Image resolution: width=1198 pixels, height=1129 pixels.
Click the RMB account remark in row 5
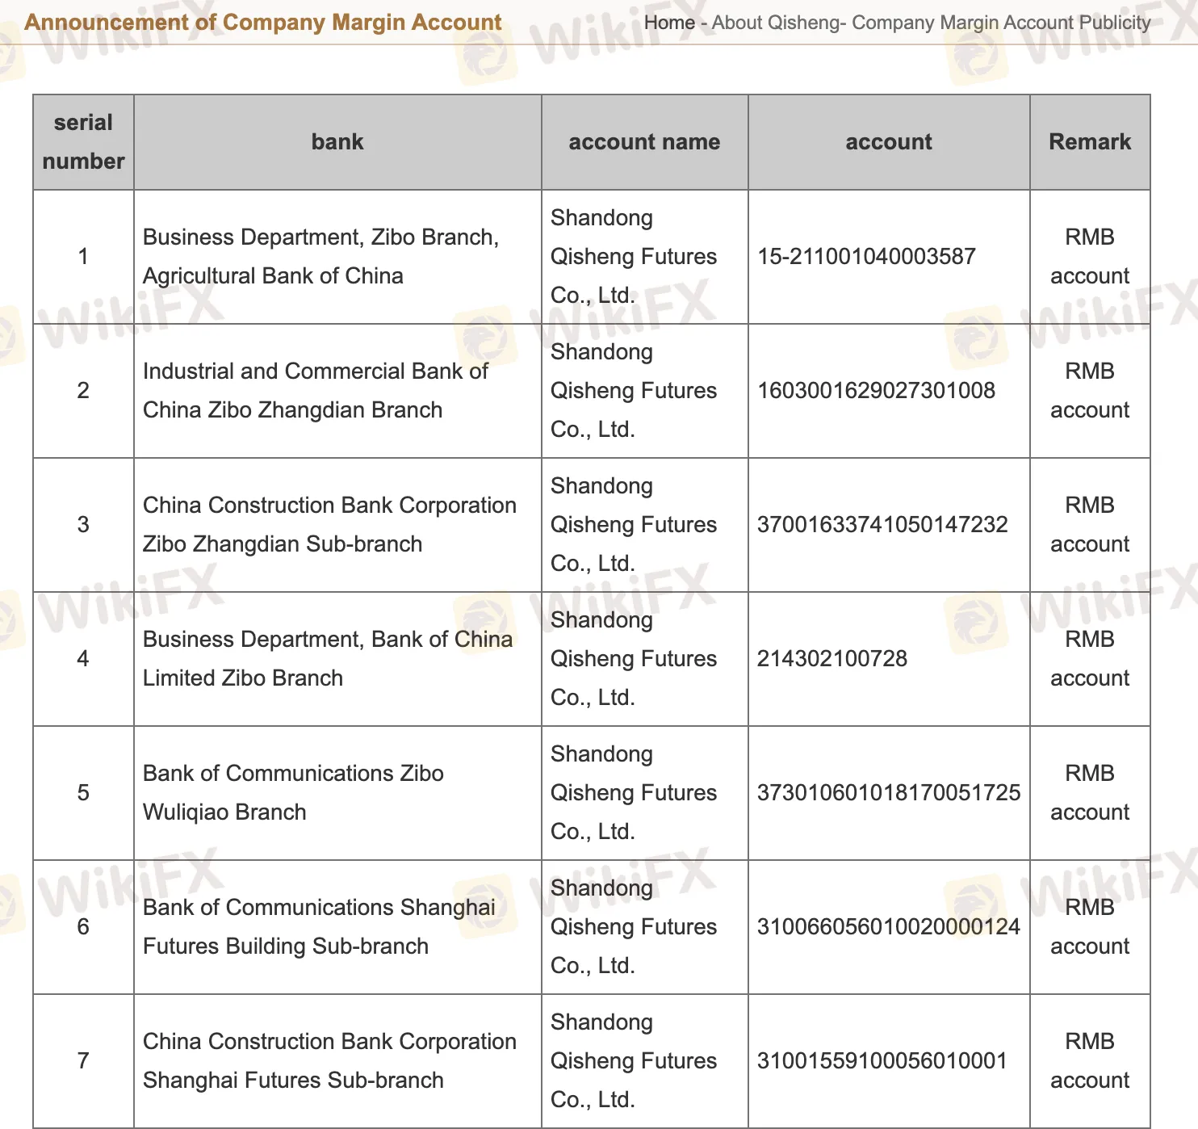tap(1090, 793)
